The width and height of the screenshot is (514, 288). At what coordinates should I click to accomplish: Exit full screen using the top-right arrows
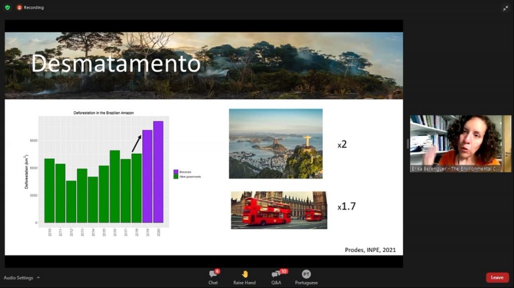505,8
